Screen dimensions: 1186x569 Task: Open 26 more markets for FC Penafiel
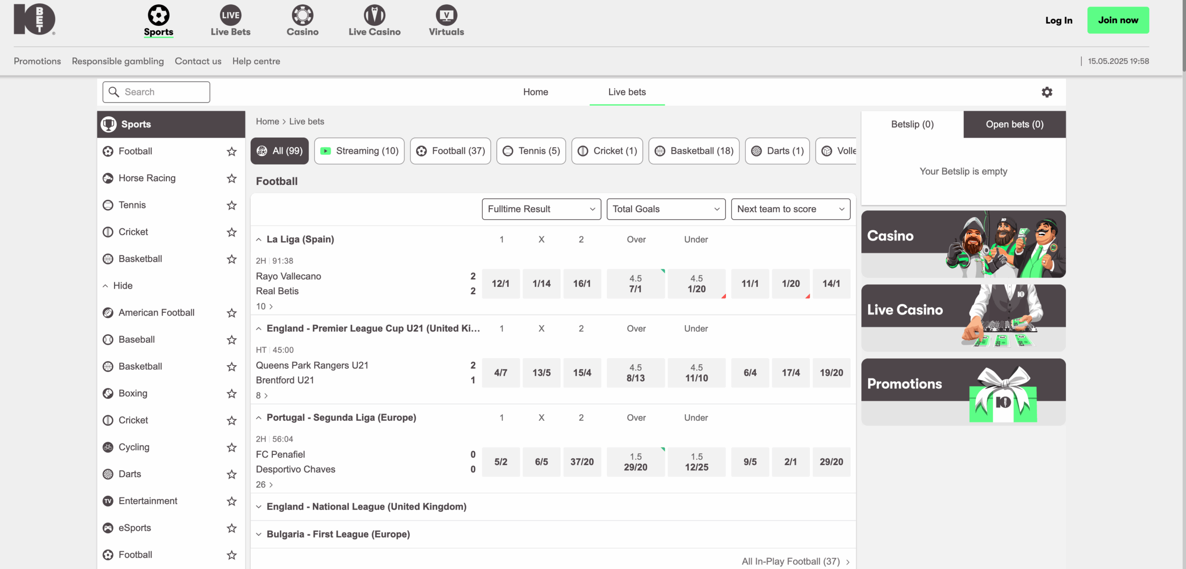pyautogui.click(x=264, y=485)
